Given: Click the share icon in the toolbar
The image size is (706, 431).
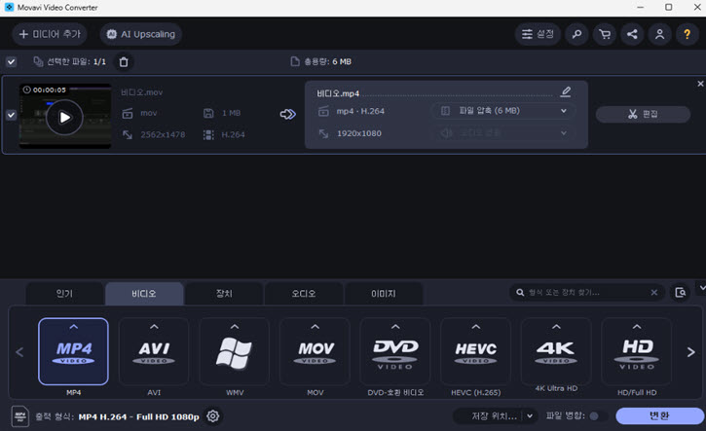Looking at the screenshot, I should (x=632, y=34).
